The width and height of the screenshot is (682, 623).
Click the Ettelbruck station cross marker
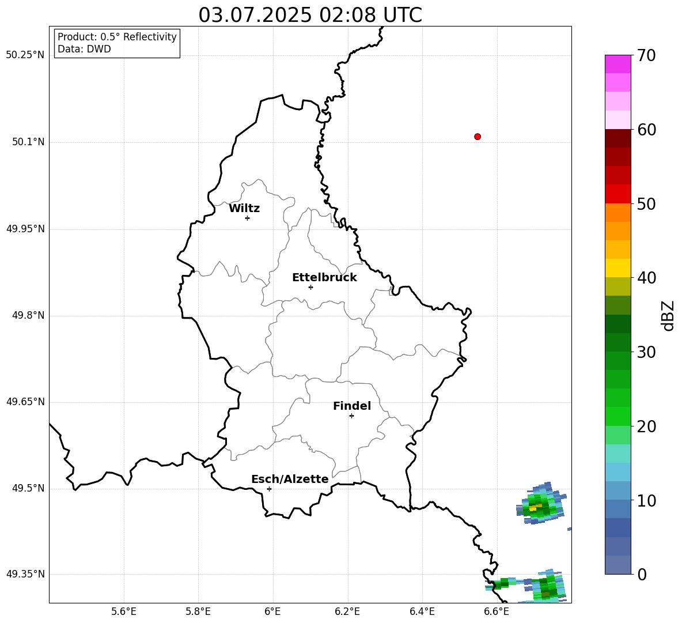pyautogui.click(x=310, y=287)
